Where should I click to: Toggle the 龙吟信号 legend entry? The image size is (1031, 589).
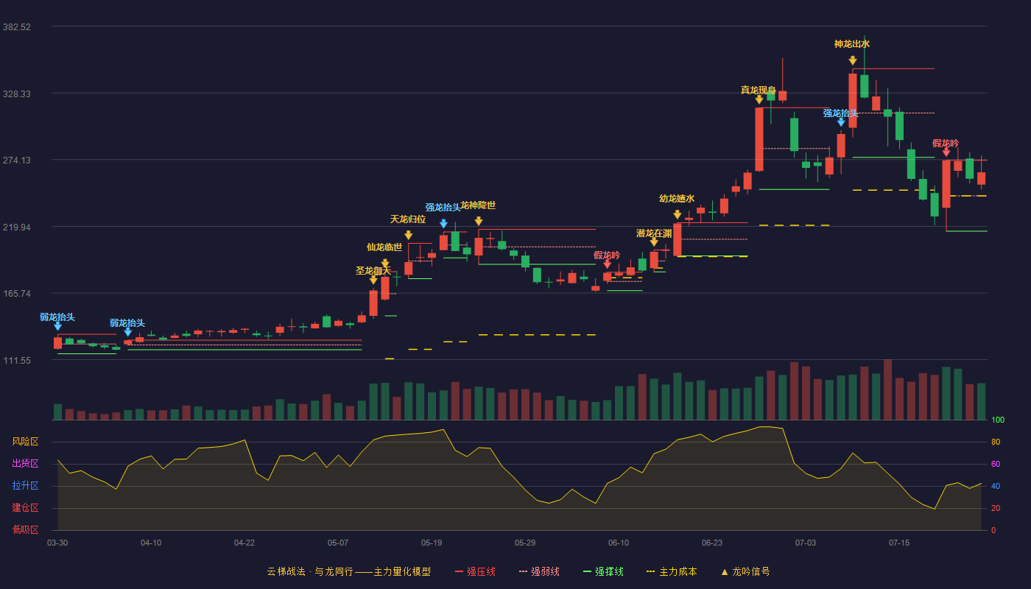coord(745,571)
